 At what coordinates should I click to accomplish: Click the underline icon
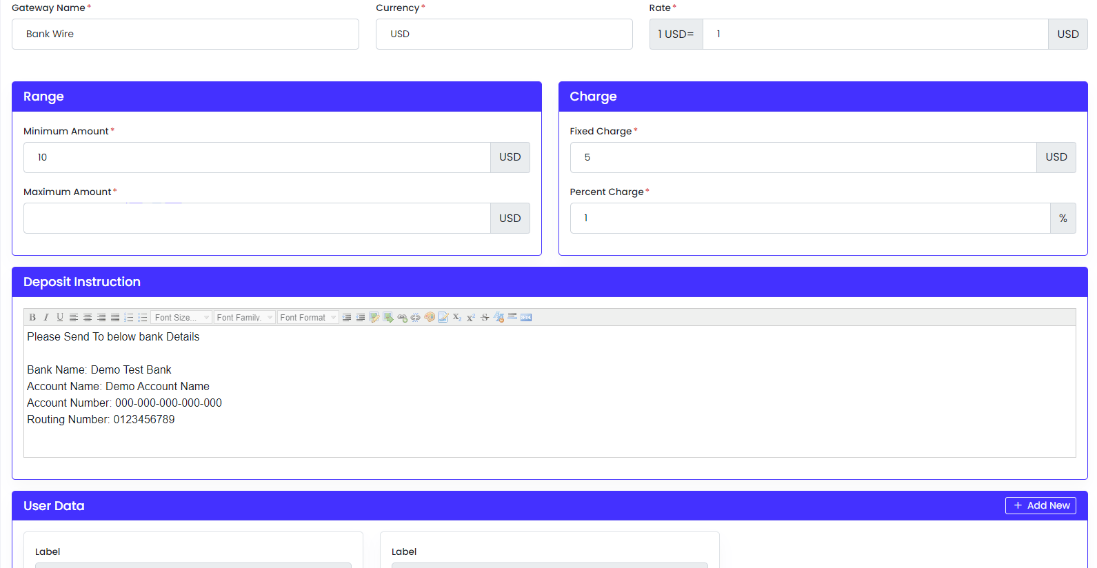(60, 317)
